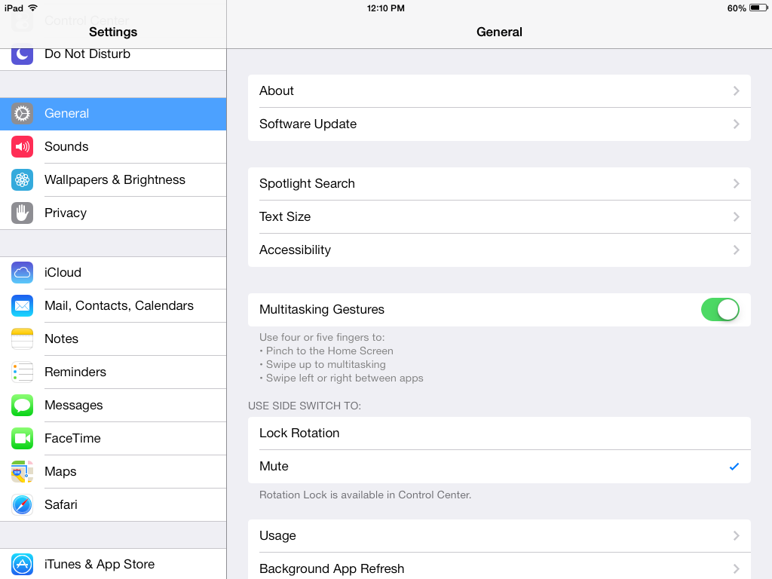
Task: Tap the 12:10 PM clock
Action: 385,8
